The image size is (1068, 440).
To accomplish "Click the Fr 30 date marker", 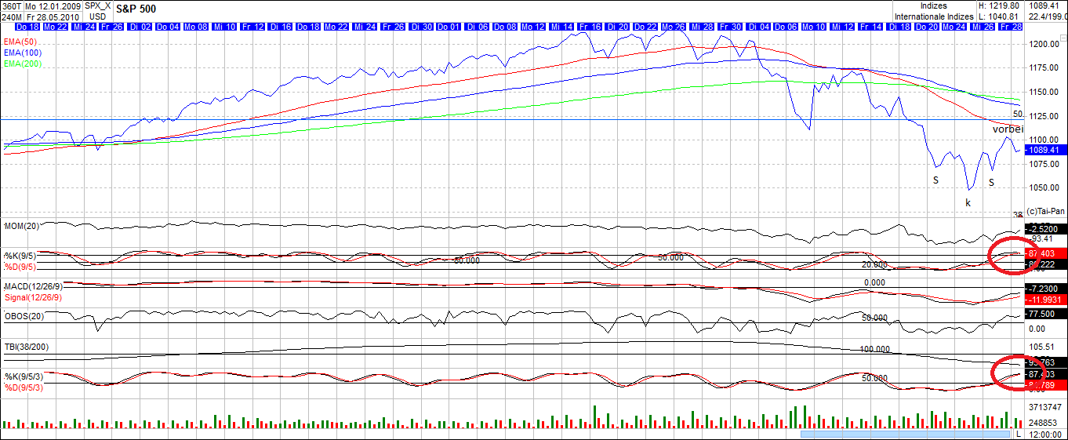I will [731, 27].
